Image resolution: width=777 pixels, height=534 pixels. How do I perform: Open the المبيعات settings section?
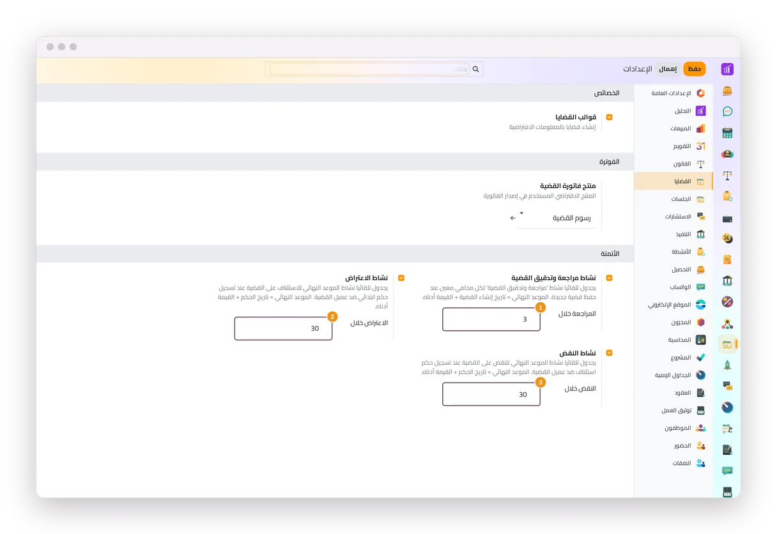click(673, 128)
